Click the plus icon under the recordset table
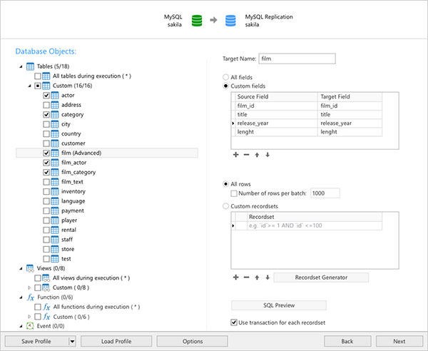This screenshot has width=428, height=351. coord(236,278)
